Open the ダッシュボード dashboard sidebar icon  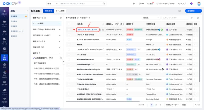[x=5, y=24]
